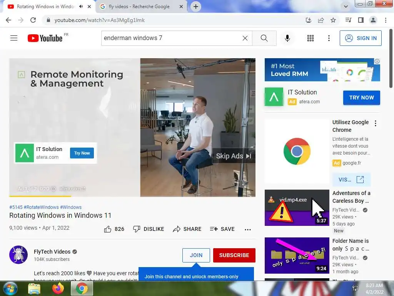Image resolution: width=394 pixels, height=296 pixels.
Task: Open the FlyTech Videos channel avatar
Action: click(x=18, y=255)
